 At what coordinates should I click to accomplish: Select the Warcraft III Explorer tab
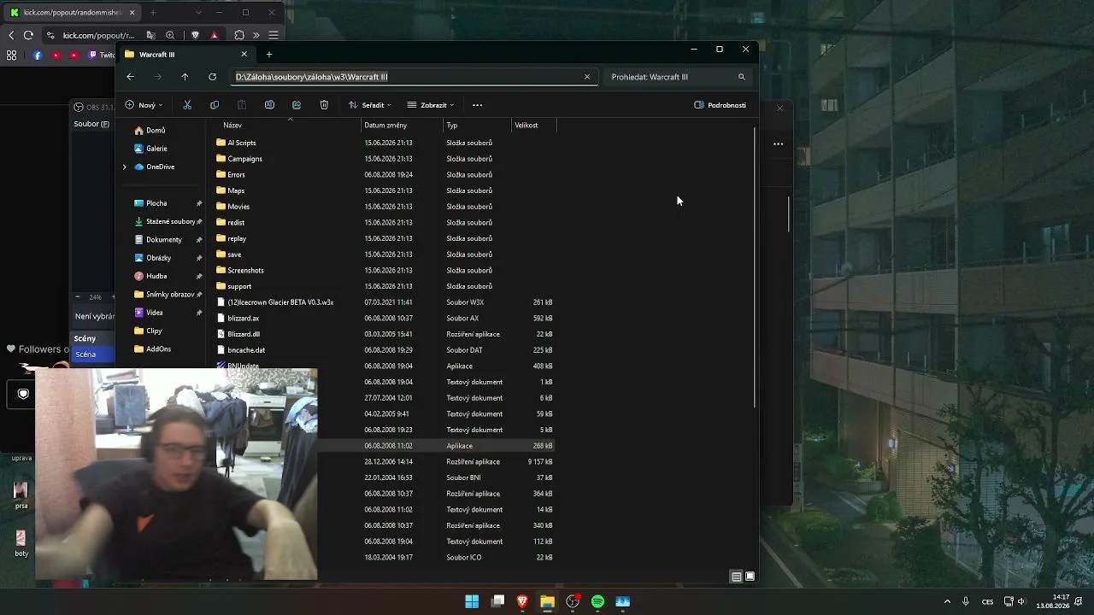pyautogui.click(x=186, y=55)
